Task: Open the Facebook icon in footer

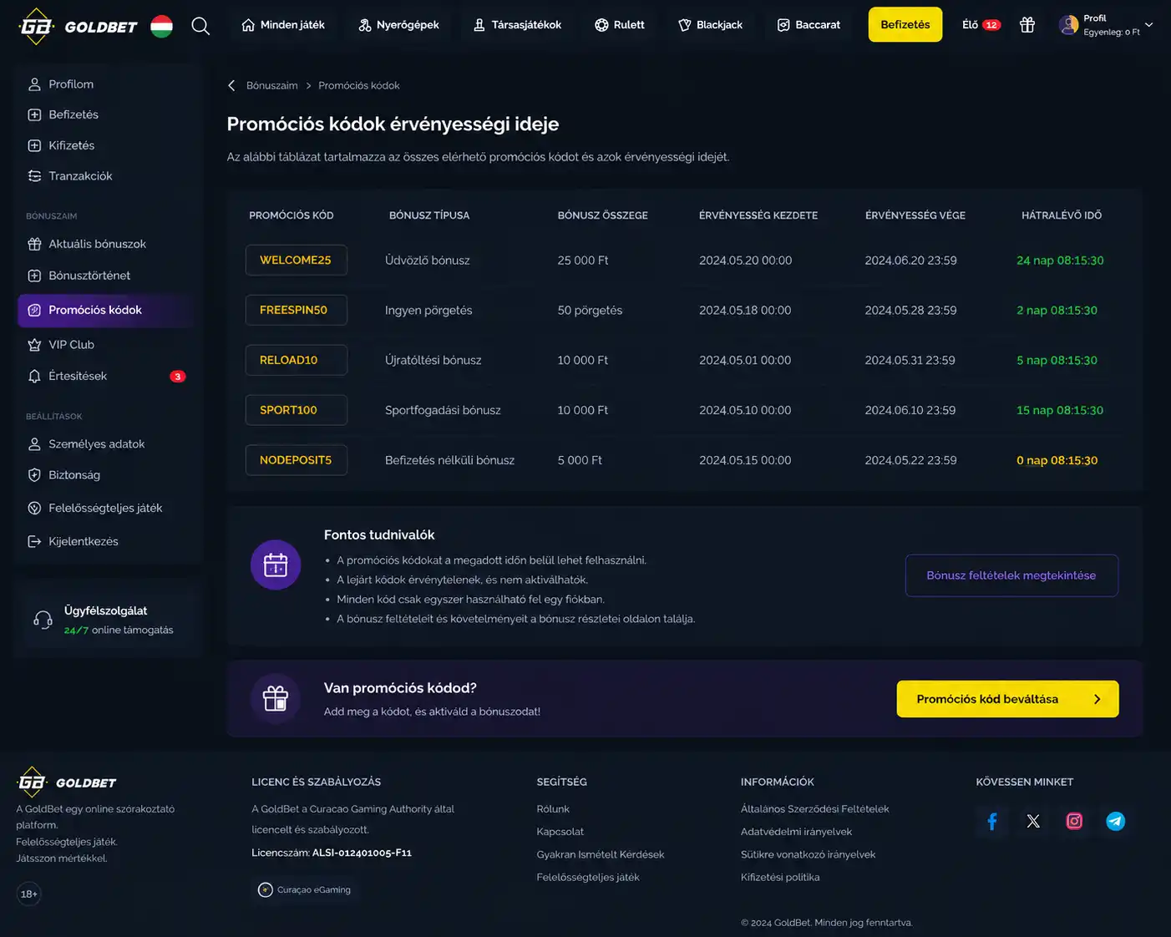Action: pyautogui.click(x=992, y=821)
